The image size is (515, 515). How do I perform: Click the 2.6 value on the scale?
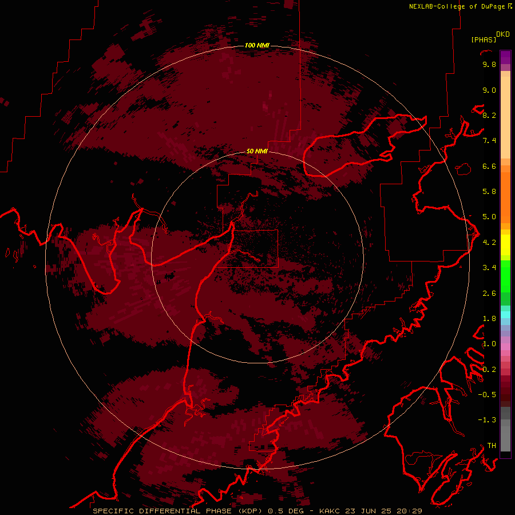[489, 294]
